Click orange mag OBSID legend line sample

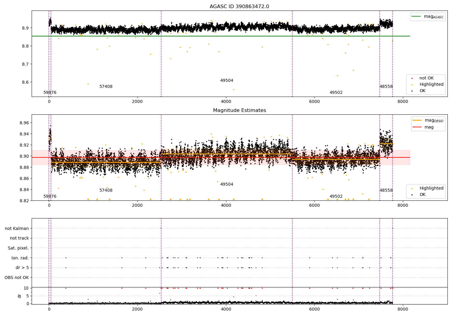417,120
